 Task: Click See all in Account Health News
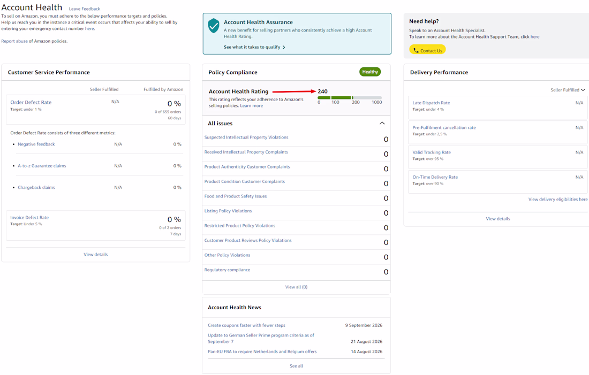coord(296,366)
